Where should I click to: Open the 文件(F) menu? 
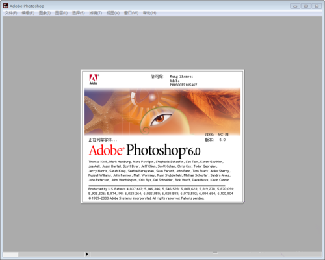point(11,13)
